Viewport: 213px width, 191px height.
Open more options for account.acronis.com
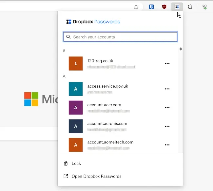[167, 126]
